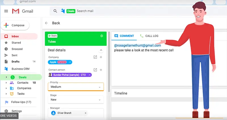Open the Stage dropdown set to New

(76, 100)
